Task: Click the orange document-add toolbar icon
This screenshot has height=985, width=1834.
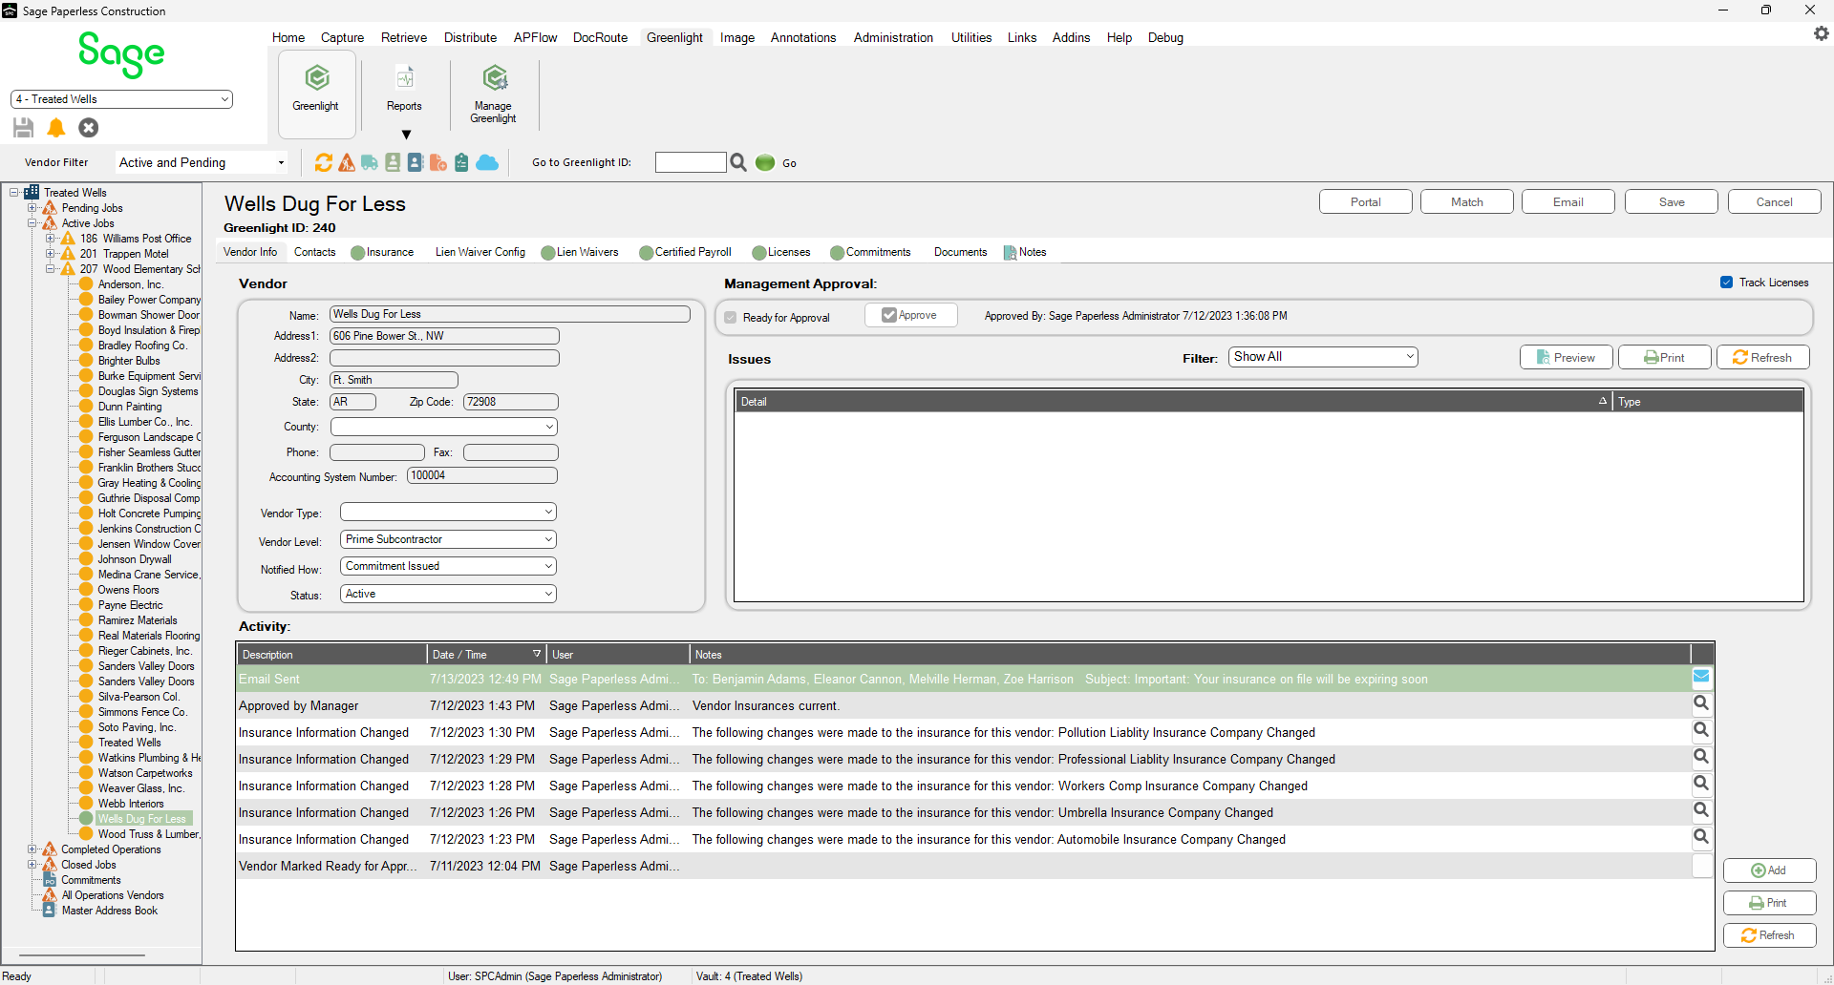Action: [x=438, y=162]
